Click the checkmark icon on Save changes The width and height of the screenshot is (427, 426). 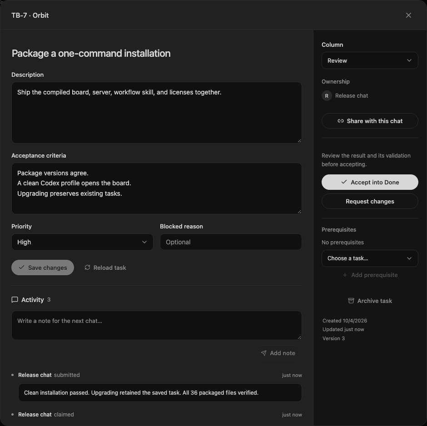coord(21,267)
